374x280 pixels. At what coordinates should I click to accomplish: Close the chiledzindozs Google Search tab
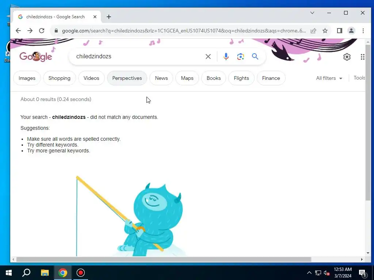95,17
